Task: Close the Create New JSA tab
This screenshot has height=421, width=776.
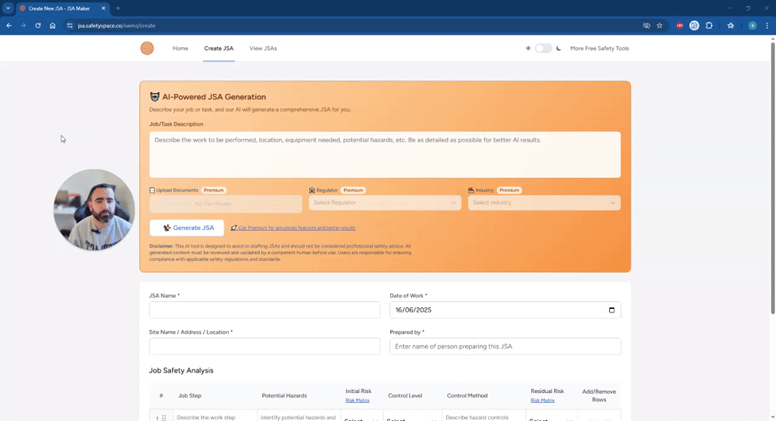Action: tap(103, 8)
